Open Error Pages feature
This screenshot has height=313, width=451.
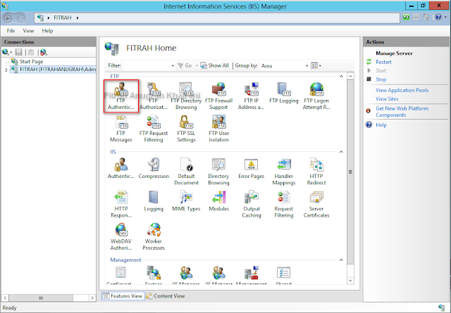click(251, 169)
